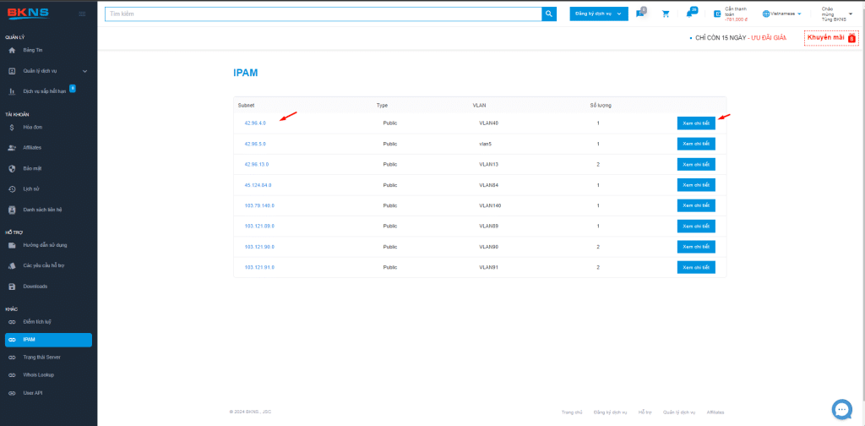Screen dimensions: 865x426
Task: Open the shopping cart icon
Action: [x=666, y=14]
